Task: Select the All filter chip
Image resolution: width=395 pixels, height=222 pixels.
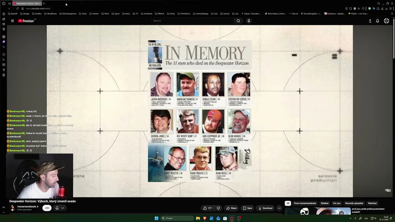Action: (288, 203)
